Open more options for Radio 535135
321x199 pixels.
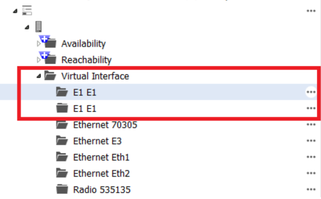[311, 189]
